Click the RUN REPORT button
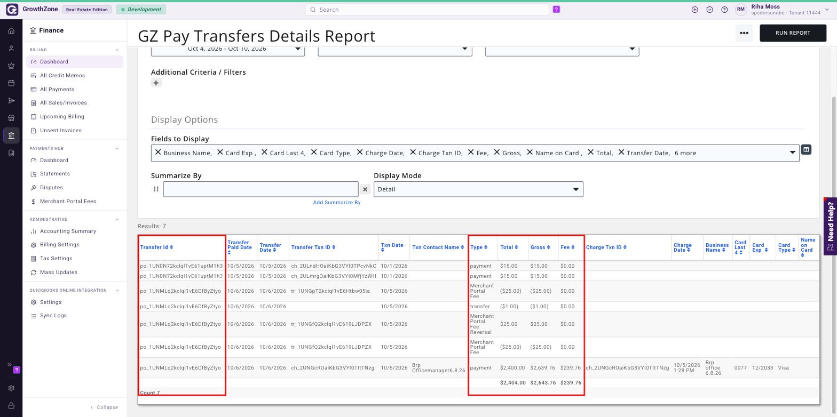 point(793,33)
